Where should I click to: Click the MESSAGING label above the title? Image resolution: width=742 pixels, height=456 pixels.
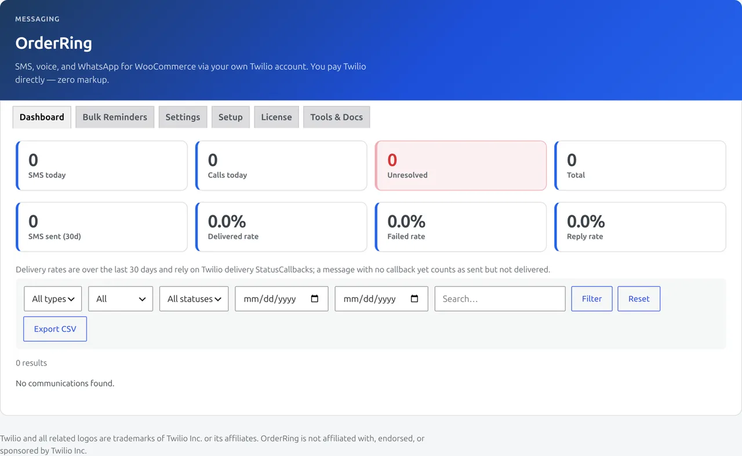(x=37, y=19)
